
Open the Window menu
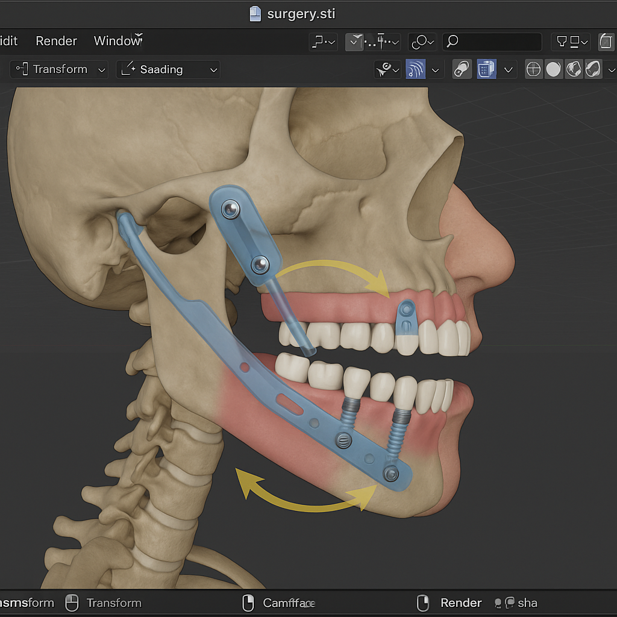tap(117, 41)
